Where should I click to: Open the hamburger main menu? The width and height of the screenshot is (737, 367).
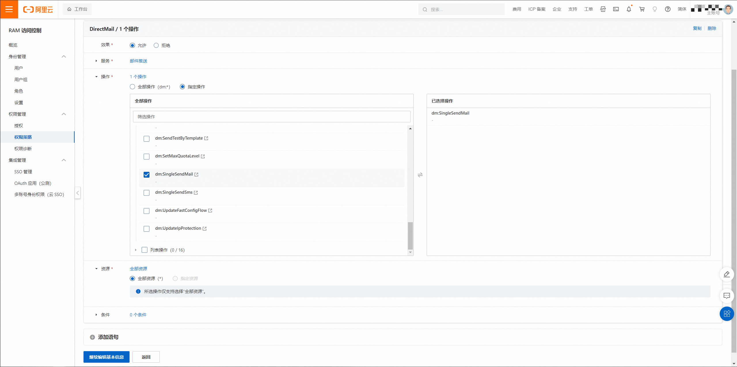(x=9, y=9)
